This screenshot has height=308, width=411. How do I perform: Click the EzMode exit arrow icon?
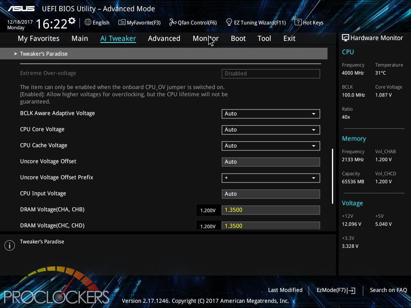[x=352, y=290]
